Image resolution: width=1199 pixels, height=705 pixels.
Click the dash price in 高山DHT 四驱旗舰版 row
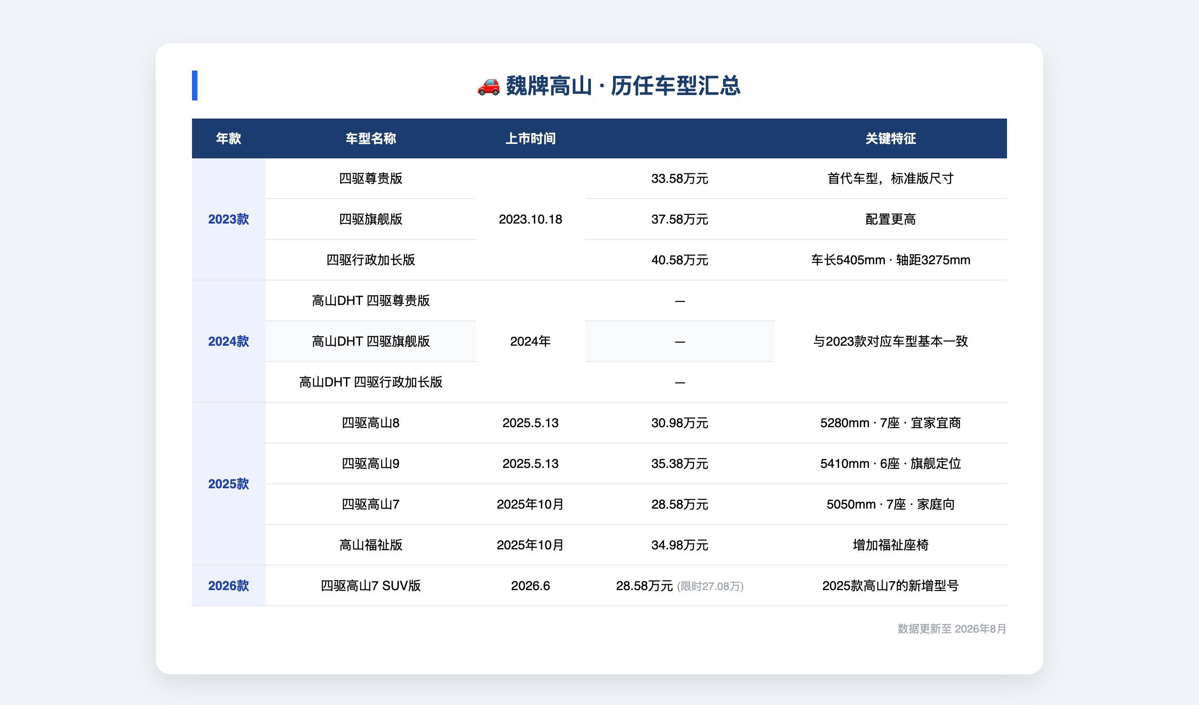pos(680,342)
